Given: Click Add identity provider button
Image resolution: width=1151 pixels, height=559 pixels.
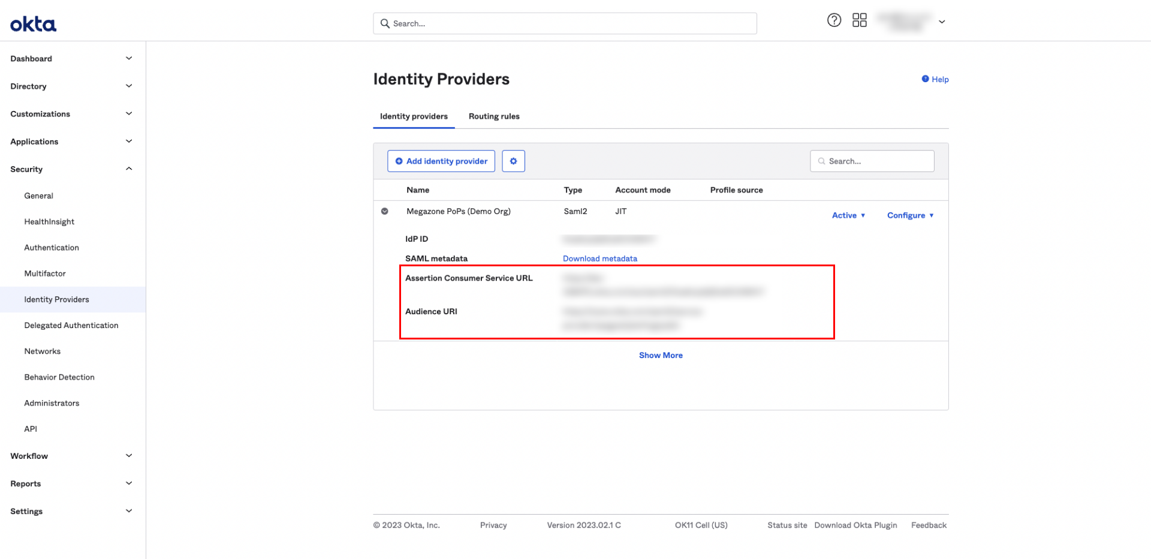Looking at the screenshot, I should click(x=441, y=161).
